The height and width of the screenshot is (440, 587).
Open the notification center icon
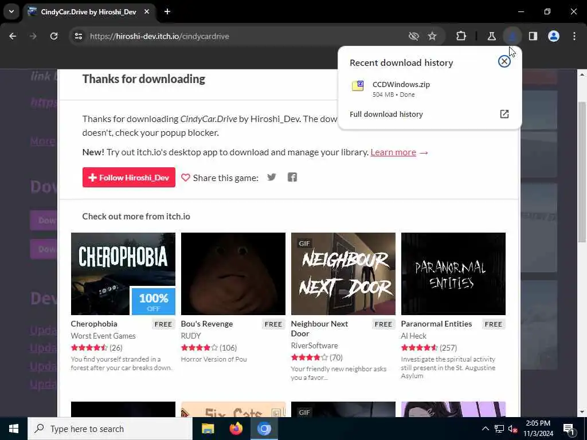pyautogui.click(x=569, y=429)
